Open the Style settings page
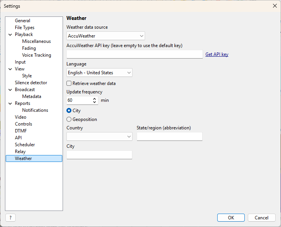 coord(27,76)
